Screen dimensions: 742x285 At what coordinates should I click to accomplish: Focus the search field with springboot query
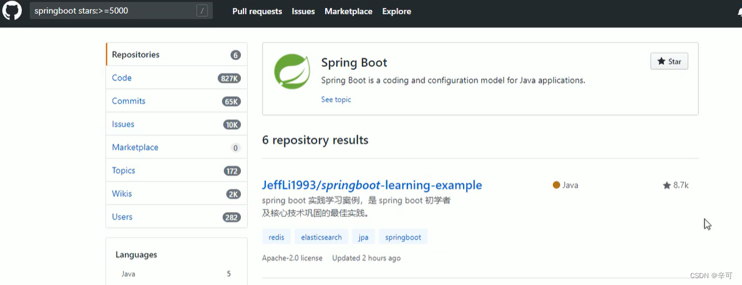tap(121, 11)
